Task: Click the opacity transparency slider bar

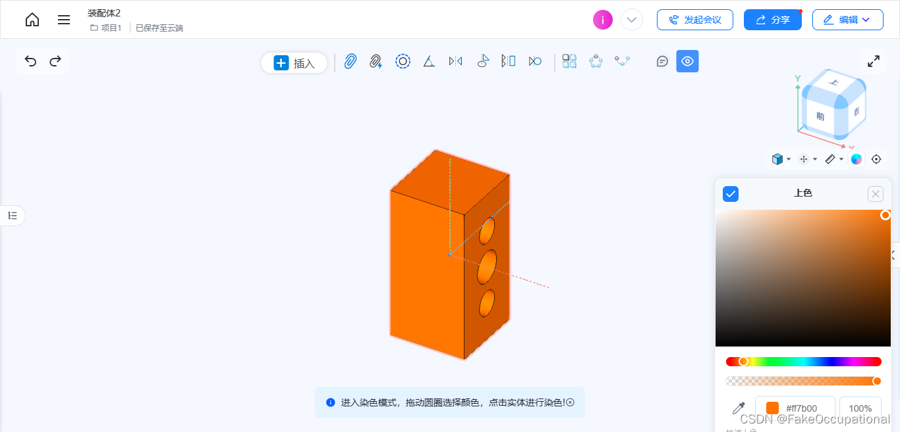Action: 804,381
